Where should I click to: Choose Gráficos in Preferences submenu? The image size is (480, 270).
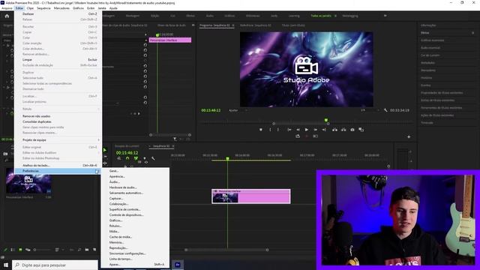coord(135,220)
